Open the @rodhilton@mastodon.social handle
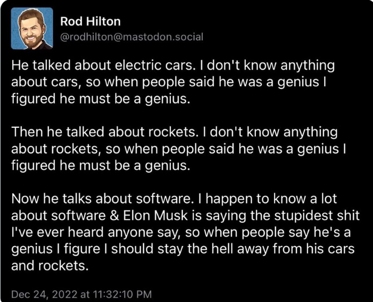 [x=132, y=37]
